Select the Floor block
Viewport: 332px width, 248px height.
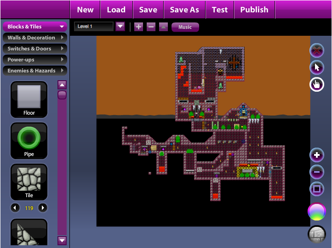[x=29, y=99]
